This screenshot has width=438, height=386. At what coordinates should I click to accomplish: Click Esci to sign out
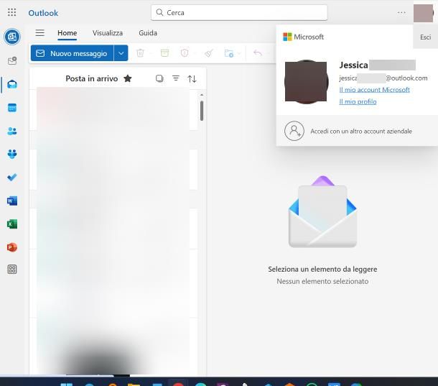click(425, 37)
